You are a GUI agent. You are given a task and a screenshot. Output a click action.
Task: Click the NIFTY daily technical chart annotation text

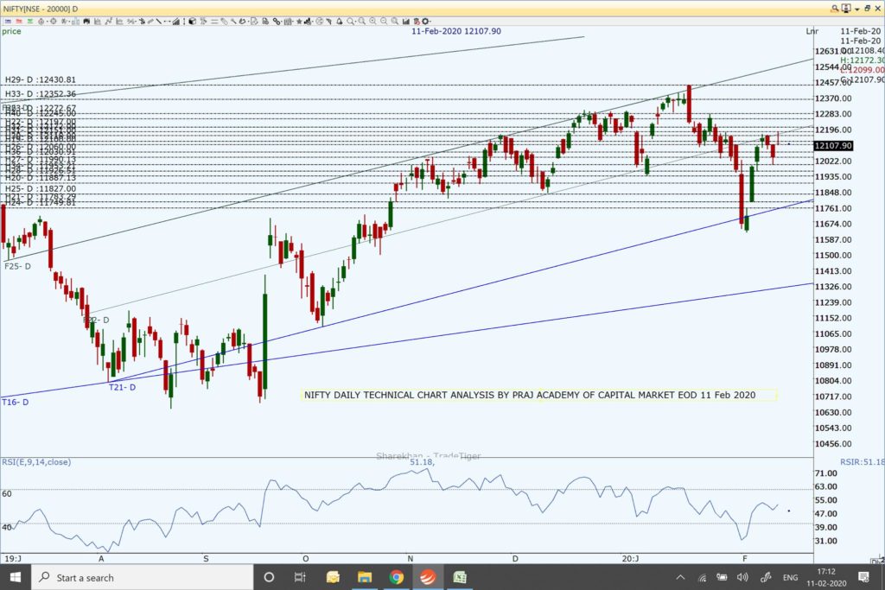click(530, 395)
